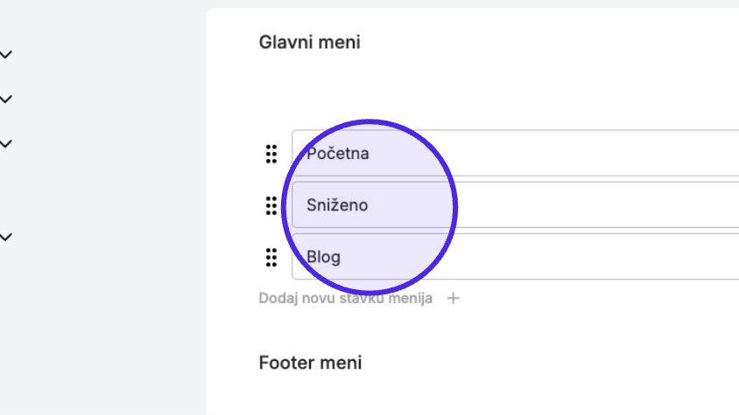
Task: Click the Dodaj novu stavku menija link
Action: pos(346,298)
